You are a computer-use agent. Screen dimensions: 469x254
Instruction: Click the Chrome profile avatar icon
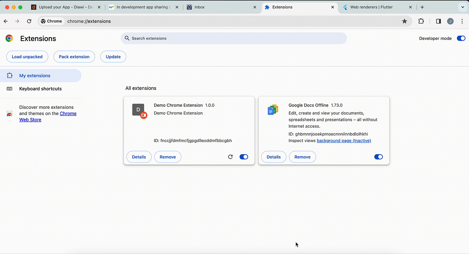click(x=450, y=21)
